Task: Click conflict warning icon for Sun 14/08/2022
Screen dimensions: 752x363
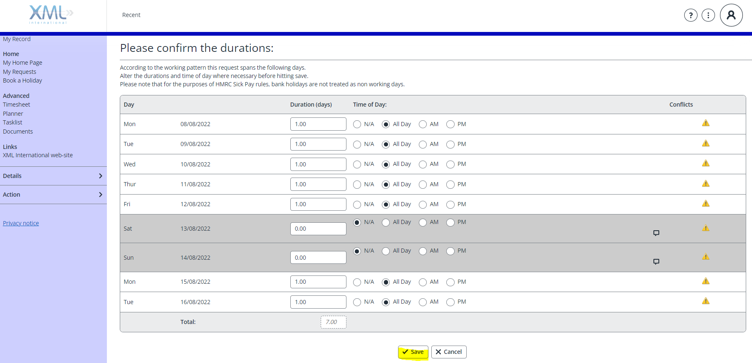Action: (706, 257)
